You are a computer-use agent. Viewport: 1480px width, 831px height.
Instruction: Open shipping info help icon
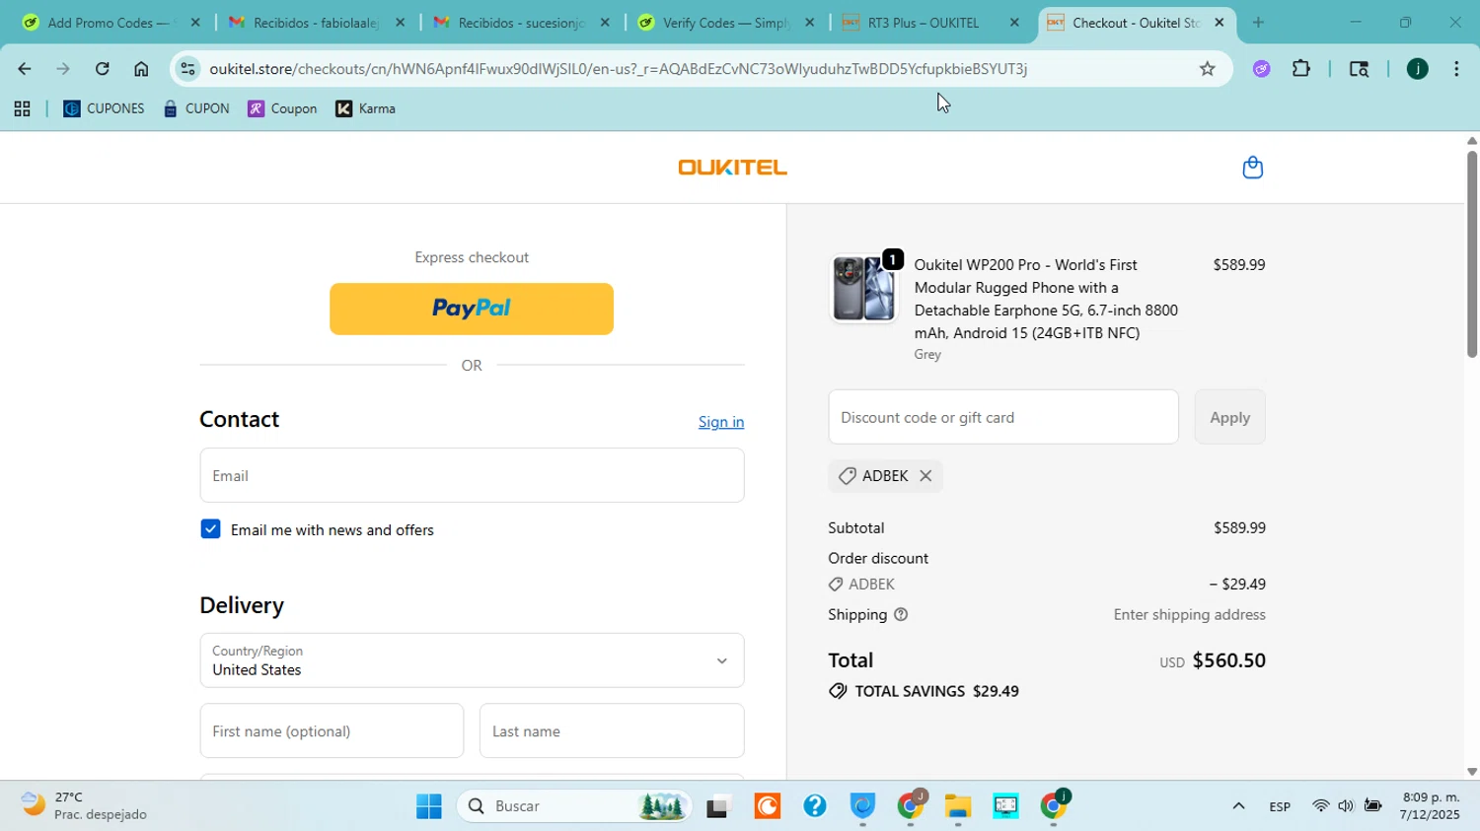(901, 615)
